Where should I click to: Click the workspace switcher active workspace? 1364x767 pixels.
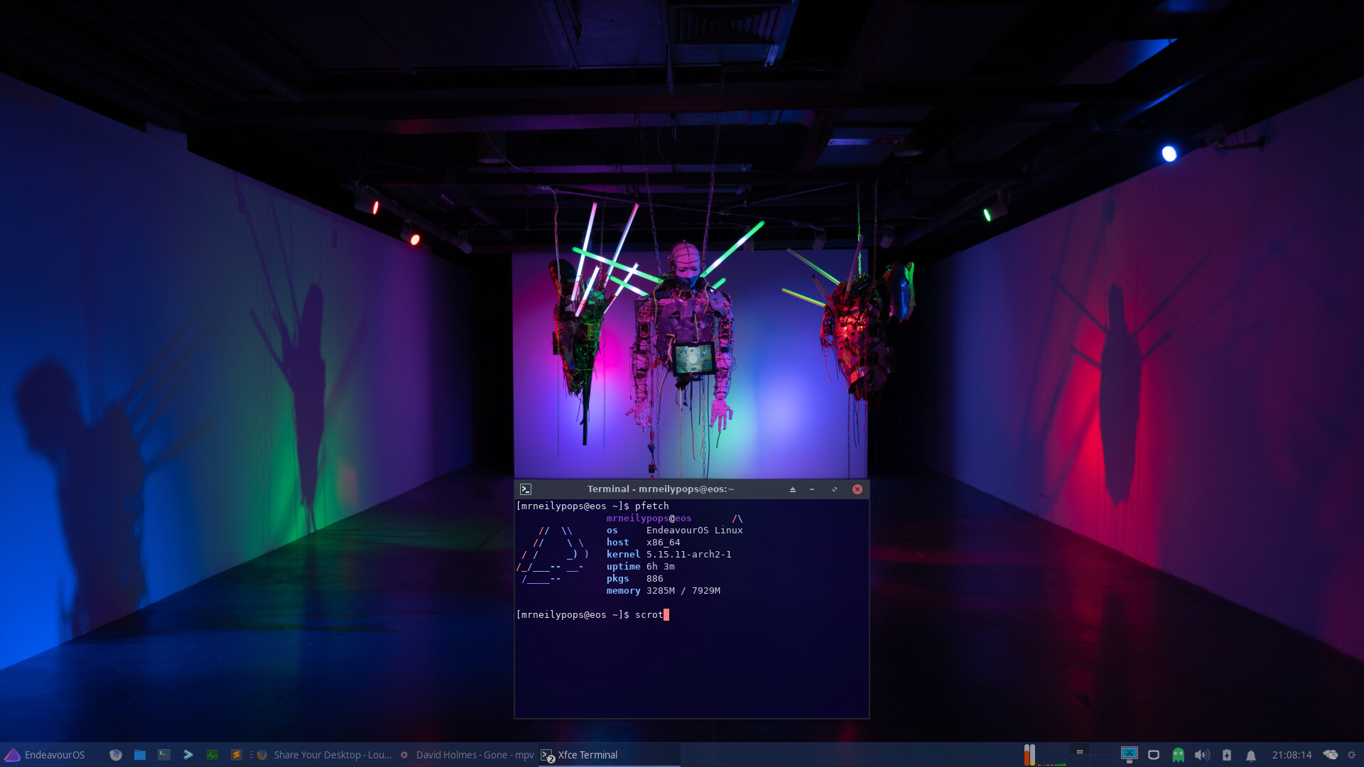(x=1079, y=752)
